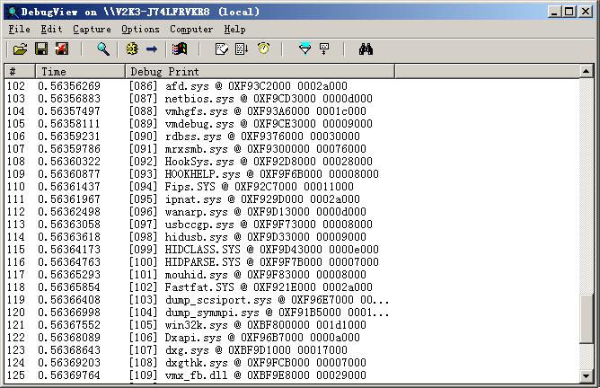The height and width of the screenshot is (388, 600).
Task: Click timestamp 0.56369764
Action: click(69, 375)
